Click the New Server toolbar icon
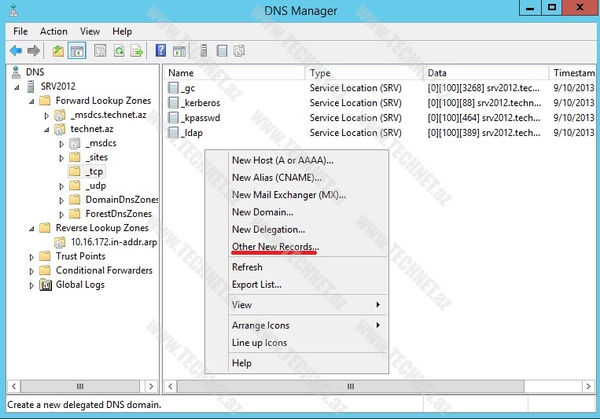This screenshot has height=419, width=600. click(x=204, y=51)
